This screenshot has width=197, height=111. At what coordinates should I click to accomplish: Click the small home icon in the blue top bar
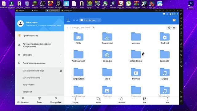(74, 20)
